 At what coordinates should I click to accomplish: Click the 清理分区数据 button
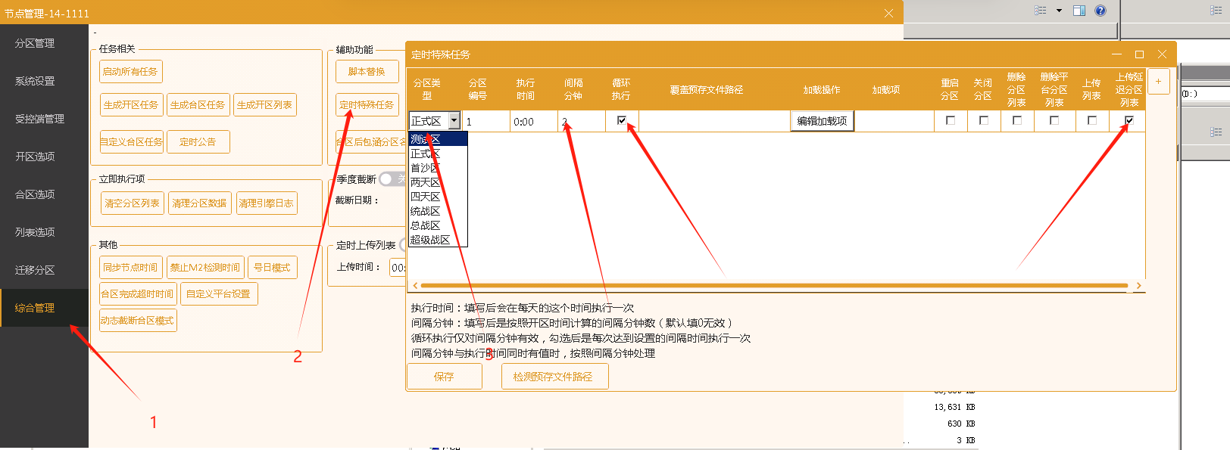click(199, 203)
